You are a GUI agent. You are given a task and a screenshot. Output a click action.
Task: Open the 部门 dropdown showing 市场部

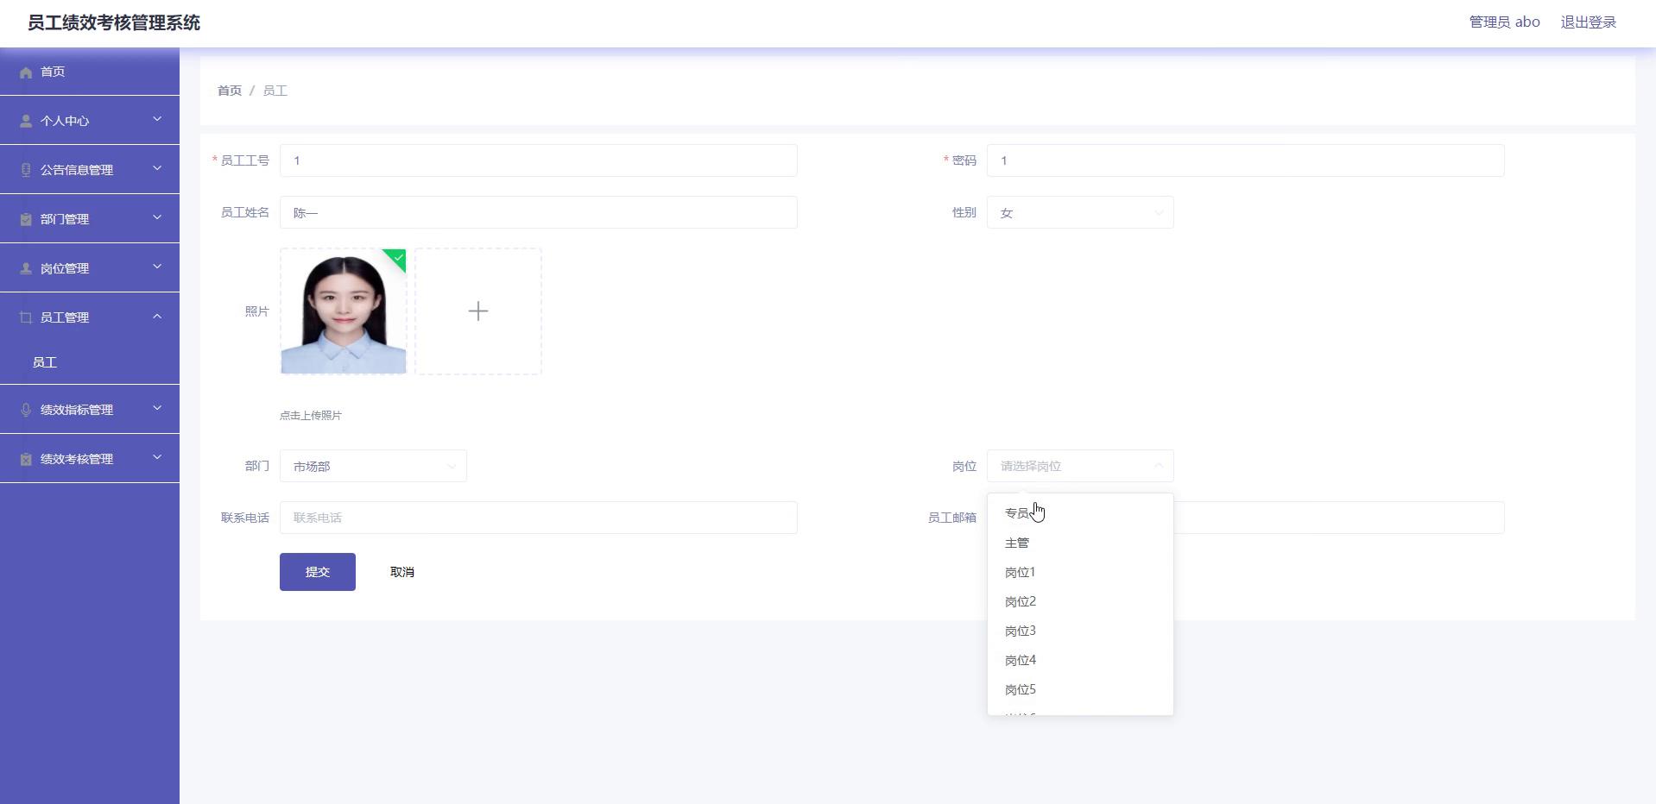(x=373, y=467)
